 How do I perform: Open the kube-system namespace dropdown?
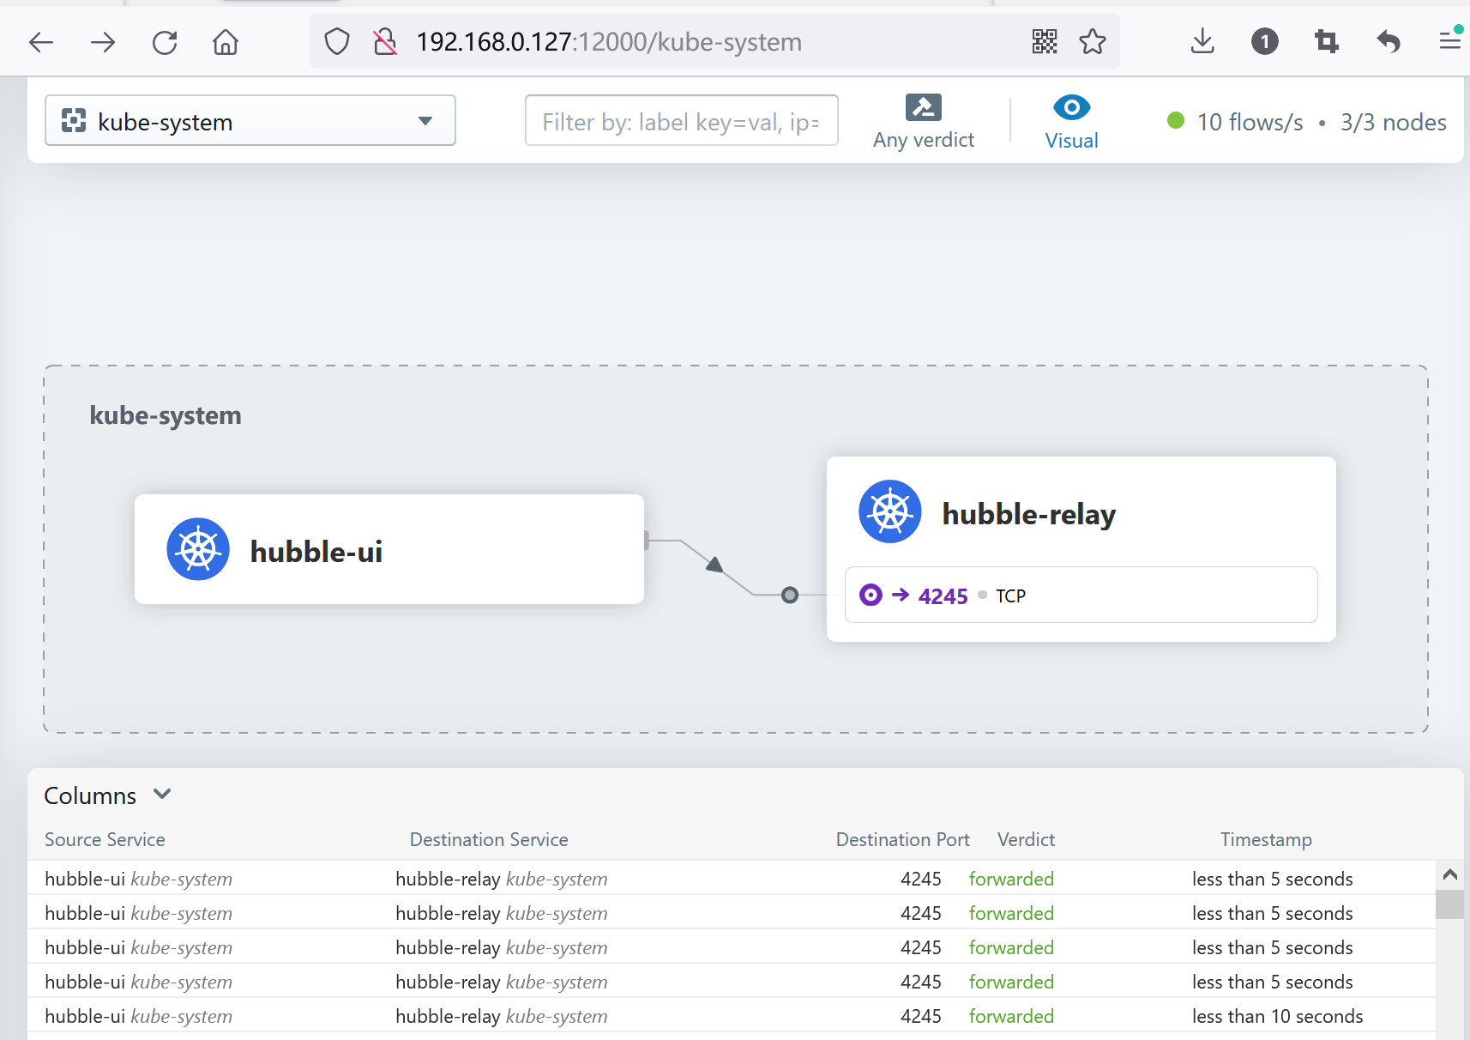(x=250, y=120)
